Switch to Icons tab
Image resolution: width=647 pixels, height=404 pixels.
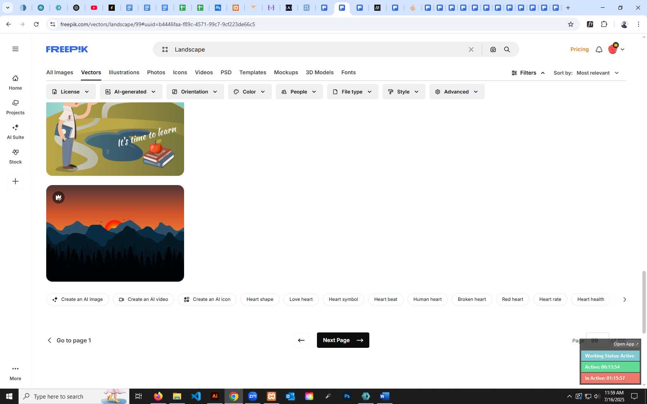pyautogui.click(x=180, y=72)
